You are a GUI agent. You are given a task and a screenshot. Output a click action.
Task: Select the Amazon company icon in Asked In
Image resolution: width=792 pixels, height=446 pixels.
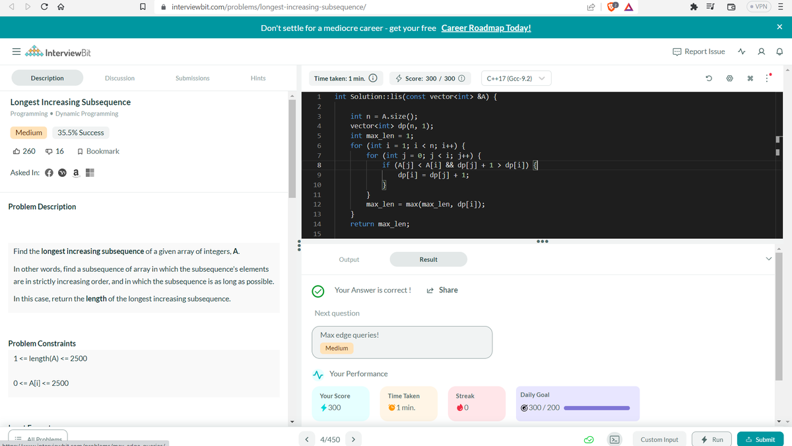(77, 173)
